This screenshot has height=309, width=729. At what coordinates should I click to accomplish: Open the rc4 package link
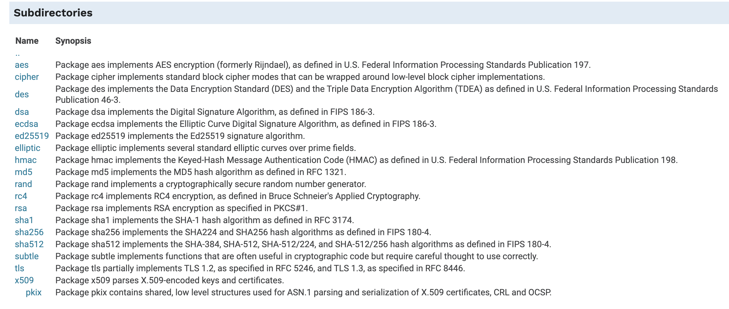[21, 196]
